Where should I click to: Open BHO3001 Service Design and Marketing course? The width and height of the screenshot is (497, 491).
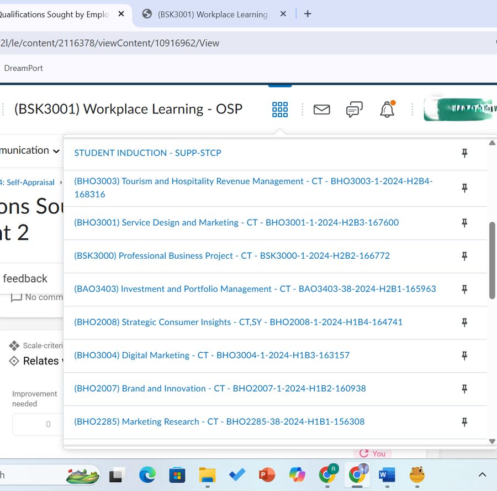(236, 222)
